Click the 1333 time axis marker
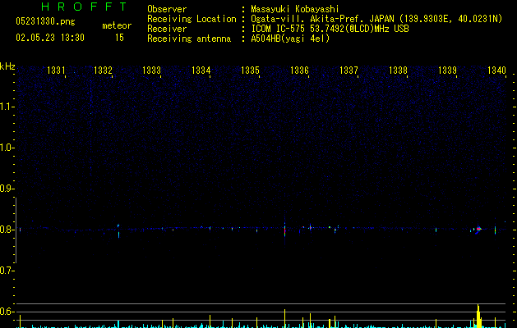This screenshot has height=328, width=517. (x=152, y=70)
